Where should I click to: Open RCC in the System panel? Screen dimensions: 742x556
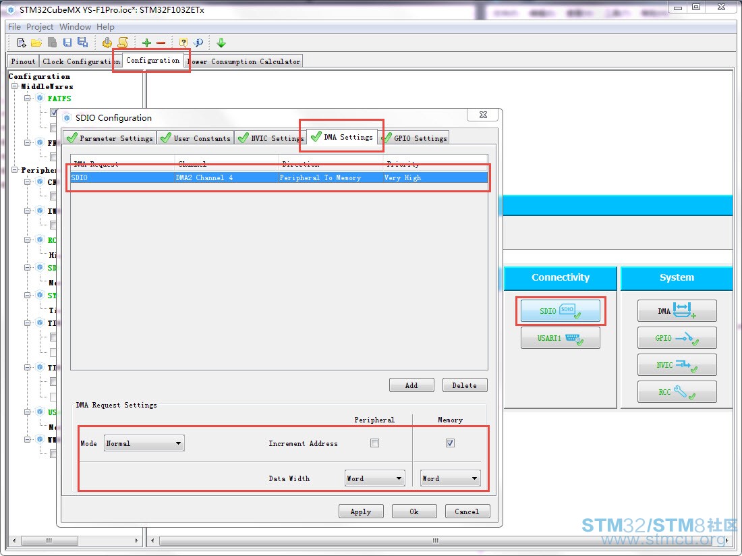click(x=677, y=392)
